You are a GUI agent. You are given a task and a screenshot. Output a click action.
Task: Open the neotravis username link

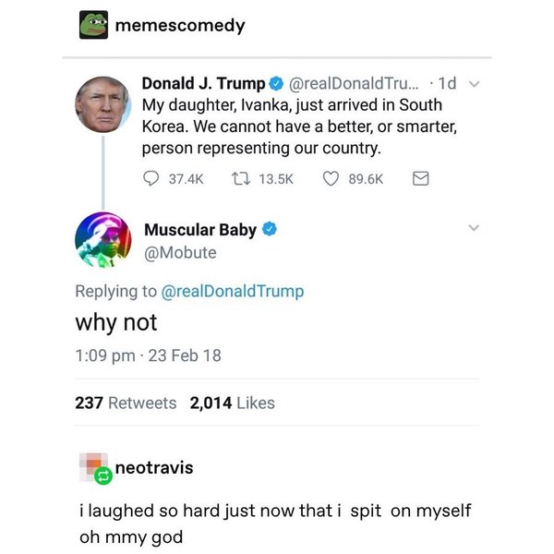point(154,467)
